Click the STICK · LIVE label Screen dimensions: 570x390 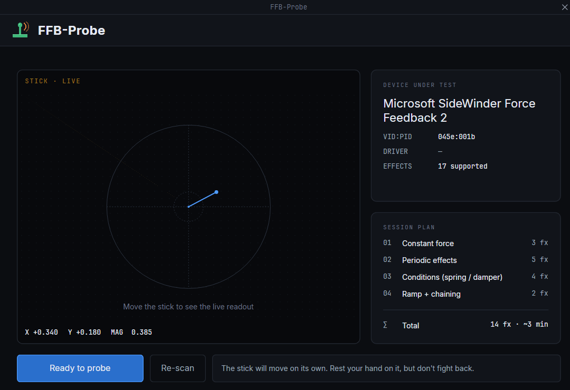coord(53,81)
